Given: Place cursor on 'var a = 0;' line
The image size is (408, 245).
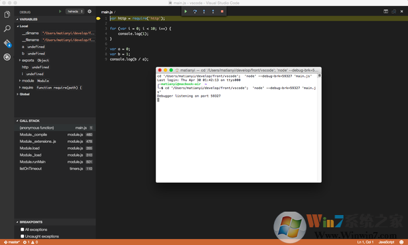Looking at the screenshot, I should tap(120, 49).
